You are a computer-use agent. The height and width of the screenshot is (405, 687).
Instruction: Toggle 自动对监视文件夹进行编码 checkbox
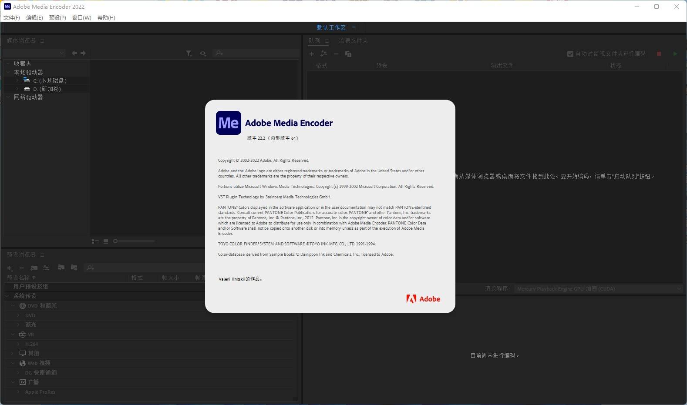click(570, 54)
